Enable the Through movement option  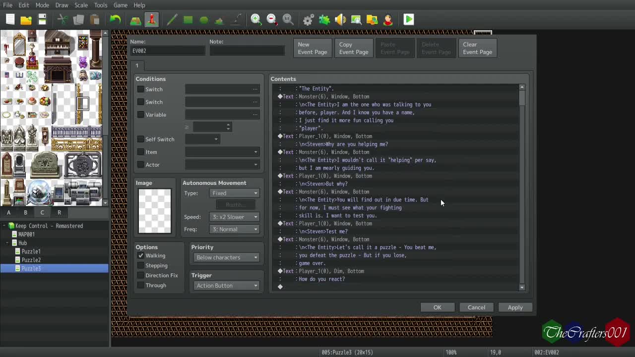tap(141, 285)
